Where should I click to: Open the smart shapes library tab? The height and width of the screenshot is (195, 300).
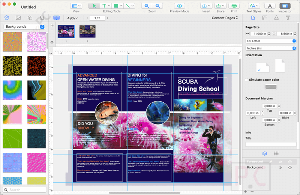(x=30, y=18)
